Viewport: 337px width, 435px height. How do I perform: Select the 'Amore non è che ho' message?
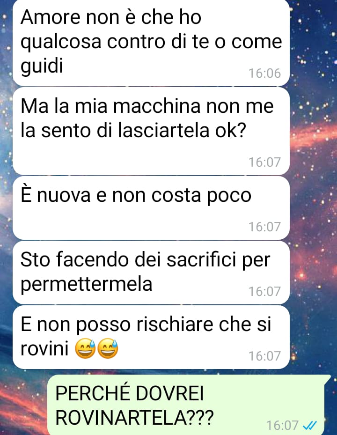(151, 43)
